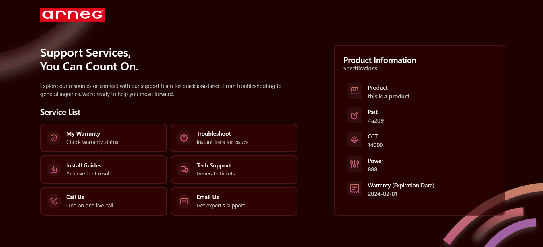Click the warranty expiration date 2024-02-01
The height and width of the screenshot is (247, 543).
point(382,194)
